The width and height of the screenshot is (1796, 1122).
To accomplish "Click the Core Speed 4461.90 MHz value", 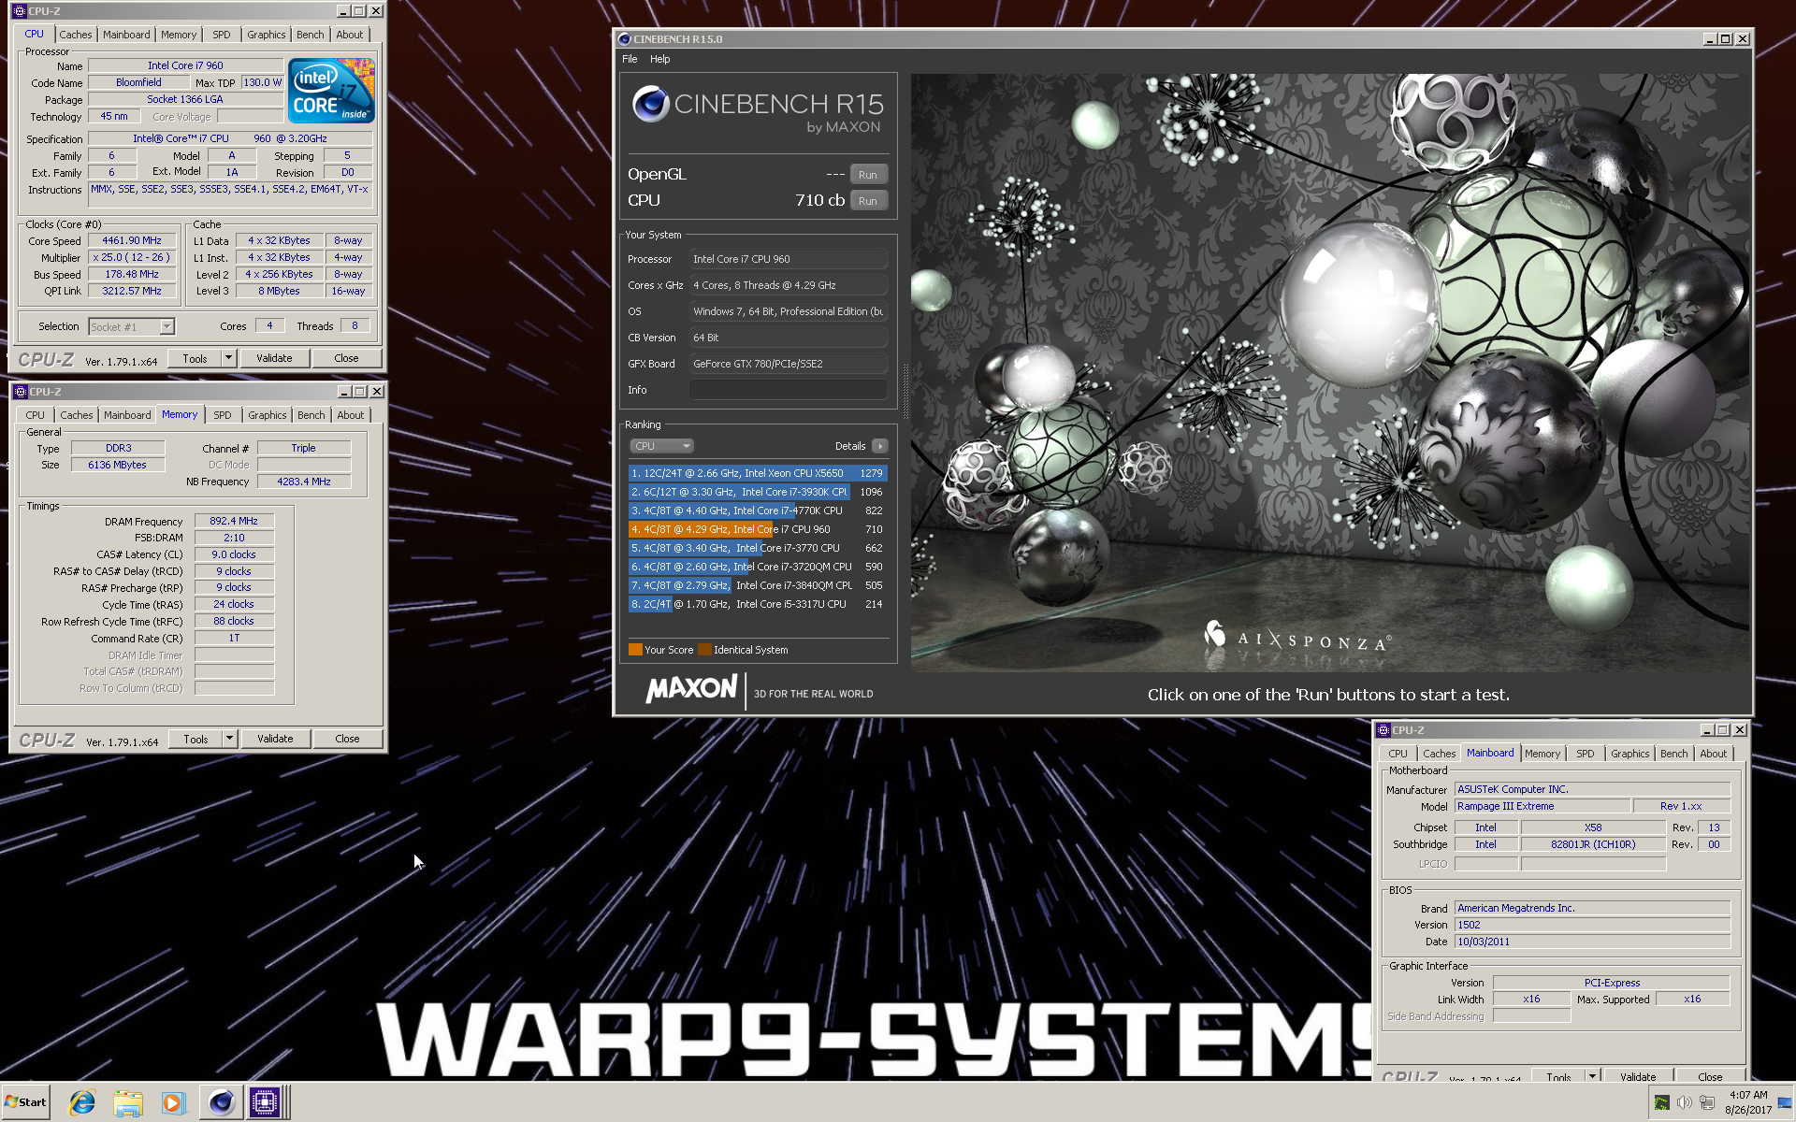I will click(x=132, y=240).
